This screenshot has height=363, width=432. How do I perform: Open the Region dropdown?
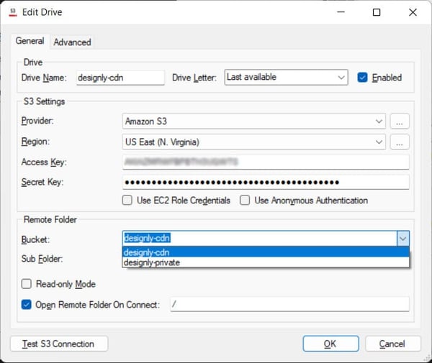coord(253,142)
